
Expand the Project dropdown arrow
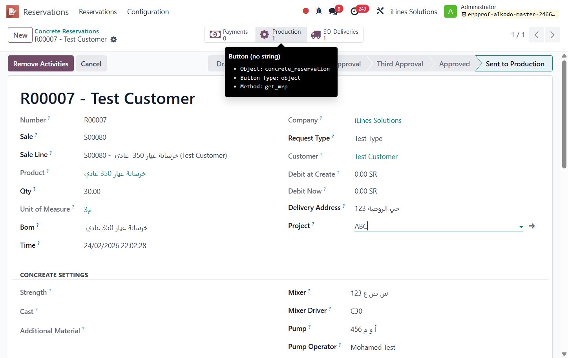[x=521, y=227]
